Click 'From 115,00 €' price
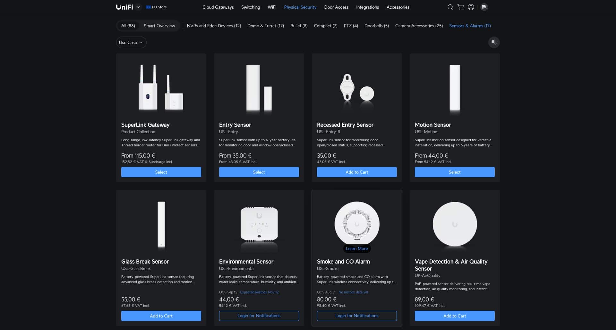The image size is (616, 330). [138, 156]
